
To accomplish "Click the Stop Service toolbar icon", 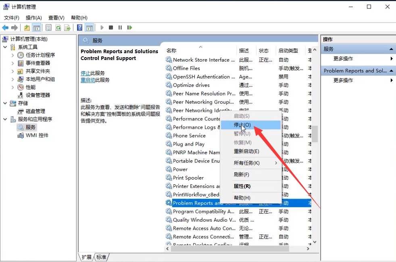I will click(x=110, y=27).
